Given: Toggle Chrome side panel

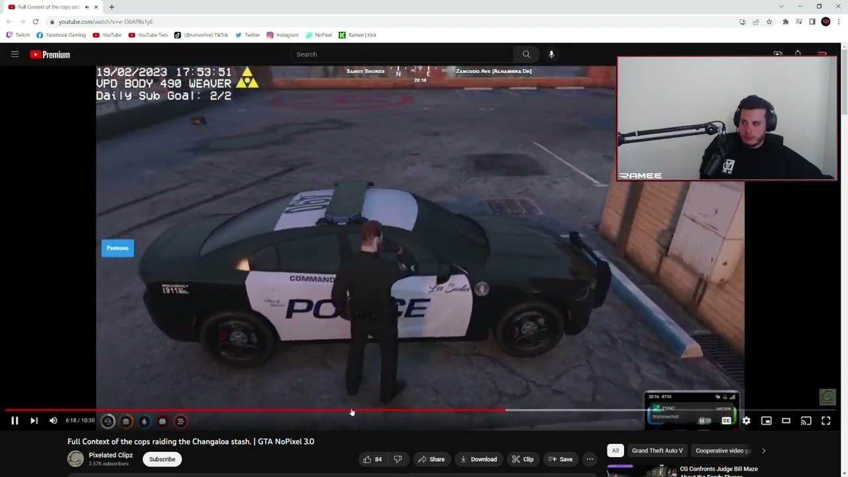Looking at the screenshot, I should click(x=812, y=22).
